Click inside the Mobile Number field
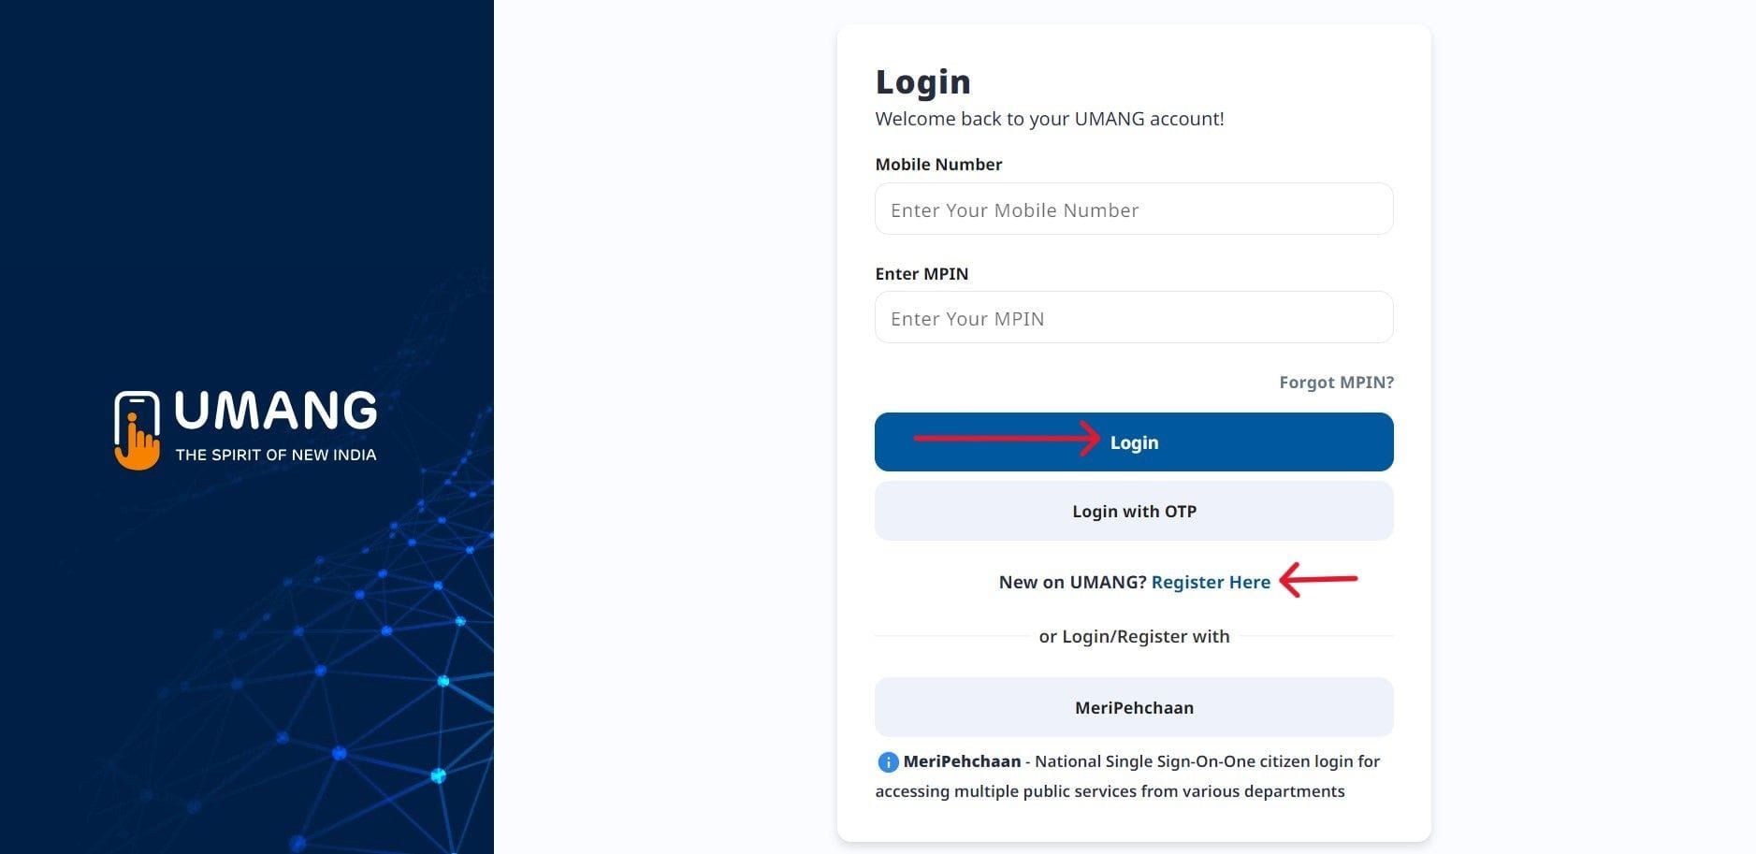 1133,209
